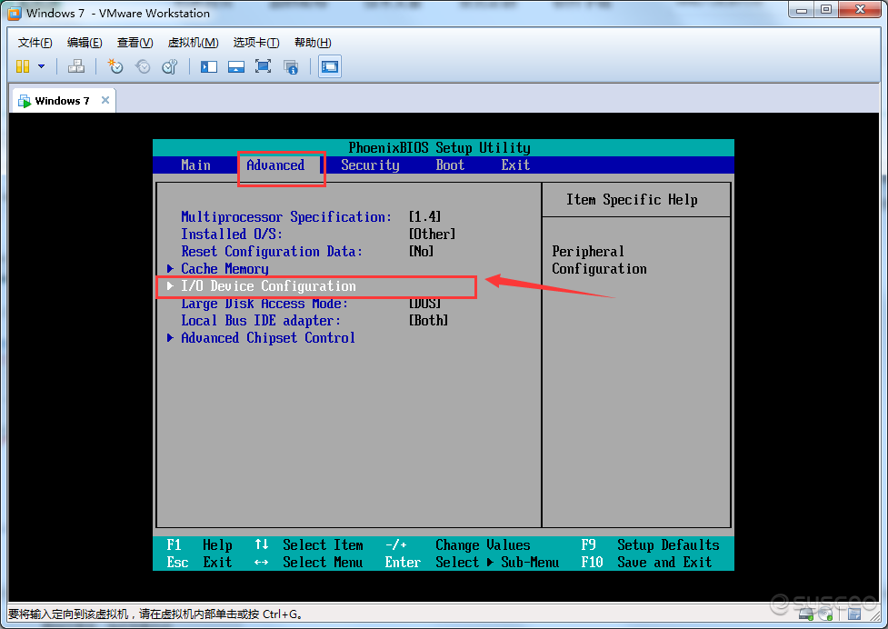Select Installed O/S setting
This screenshot has height=629, width=888.
(231, 234)
